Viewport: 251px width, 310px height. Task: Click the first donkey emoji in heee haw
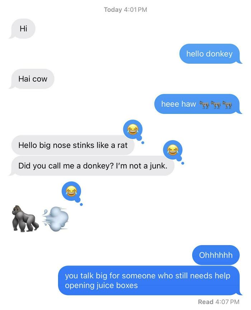tap(204, 104)
